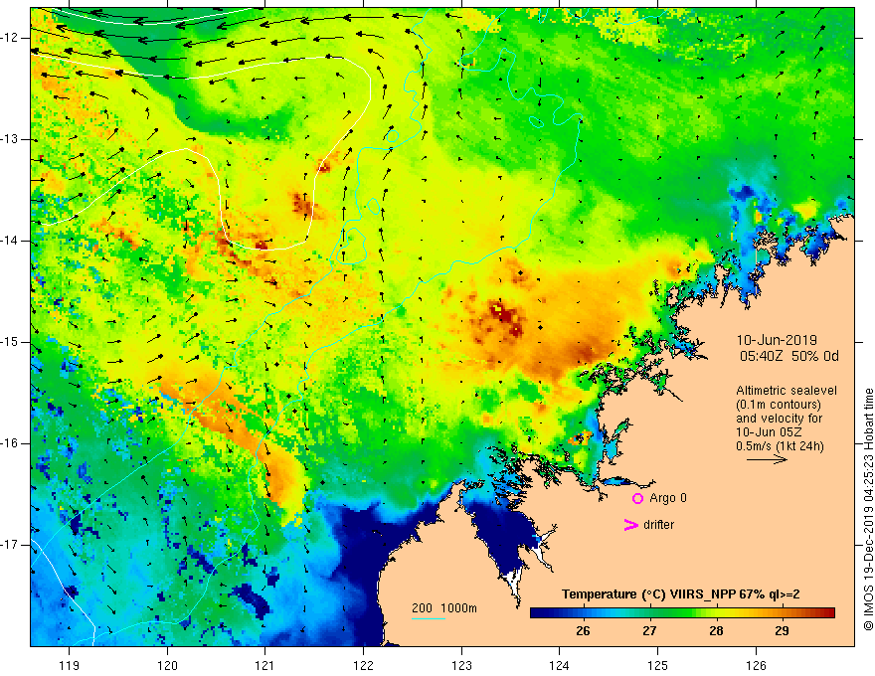
Task: Click the latitude axis label -13
Action: click(x=11, y=139)
